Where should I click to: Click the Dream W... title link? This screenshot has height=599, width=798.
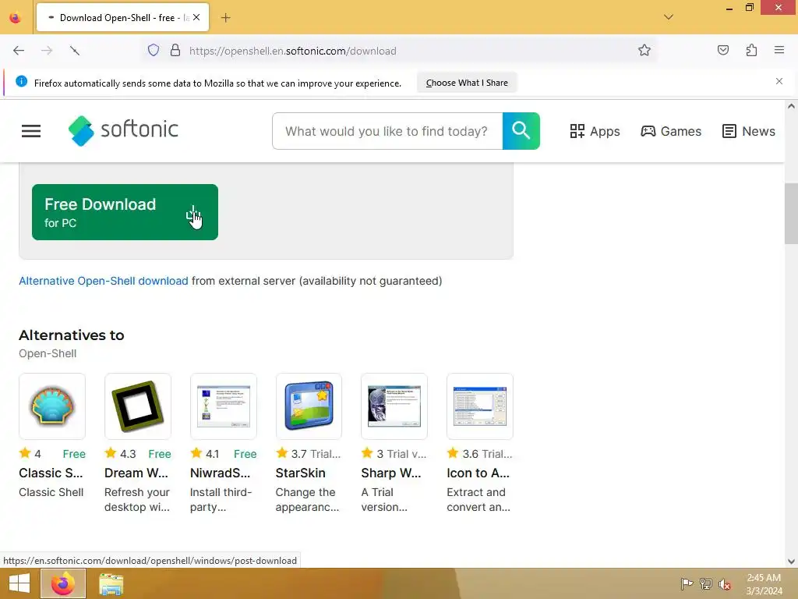coord(136,473)
